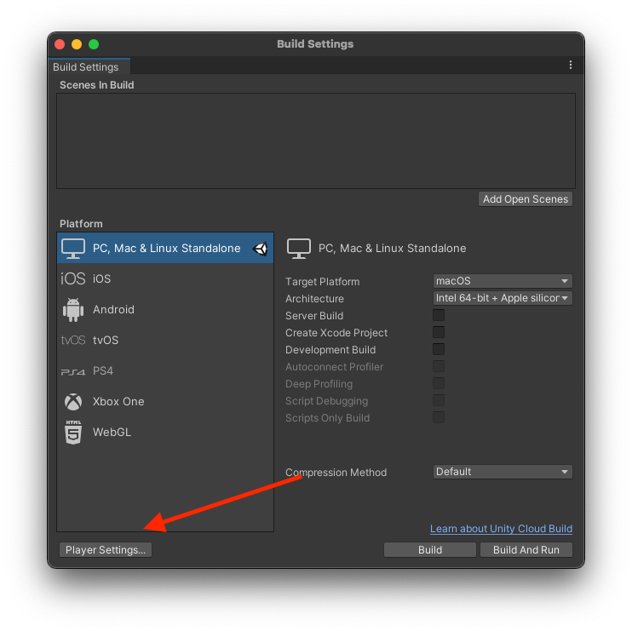632x631 pixels.
Task: Switch to the Build Settings tab
Action: 89,67
